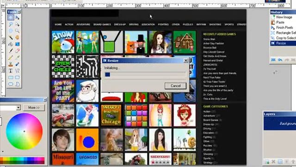
Task: Click HOME text in canvas image
Action: point(58,25)
